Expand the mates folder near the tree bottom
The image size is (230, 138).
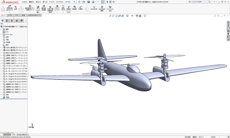click(1, 95)
